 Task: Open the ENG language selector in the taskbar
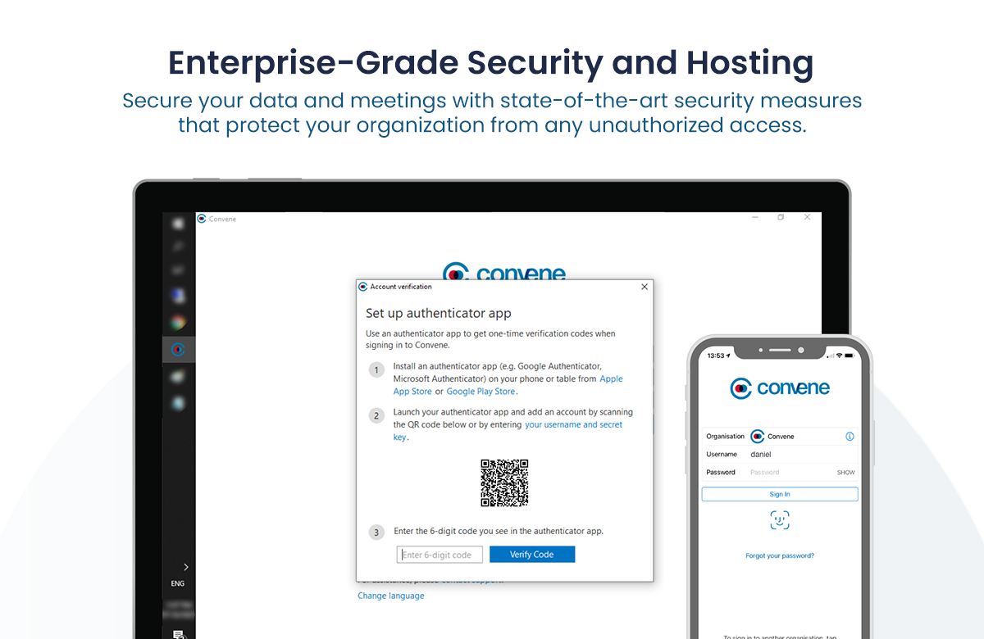tap(177, 582)
